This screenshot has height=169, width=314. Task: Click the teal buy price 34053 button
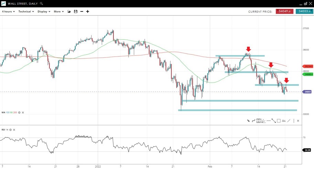coord(304,11)
